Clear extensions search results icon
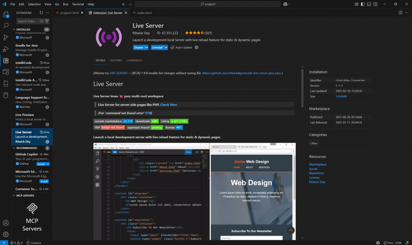This screenshot has width=412, height=245. coord(41,21)
